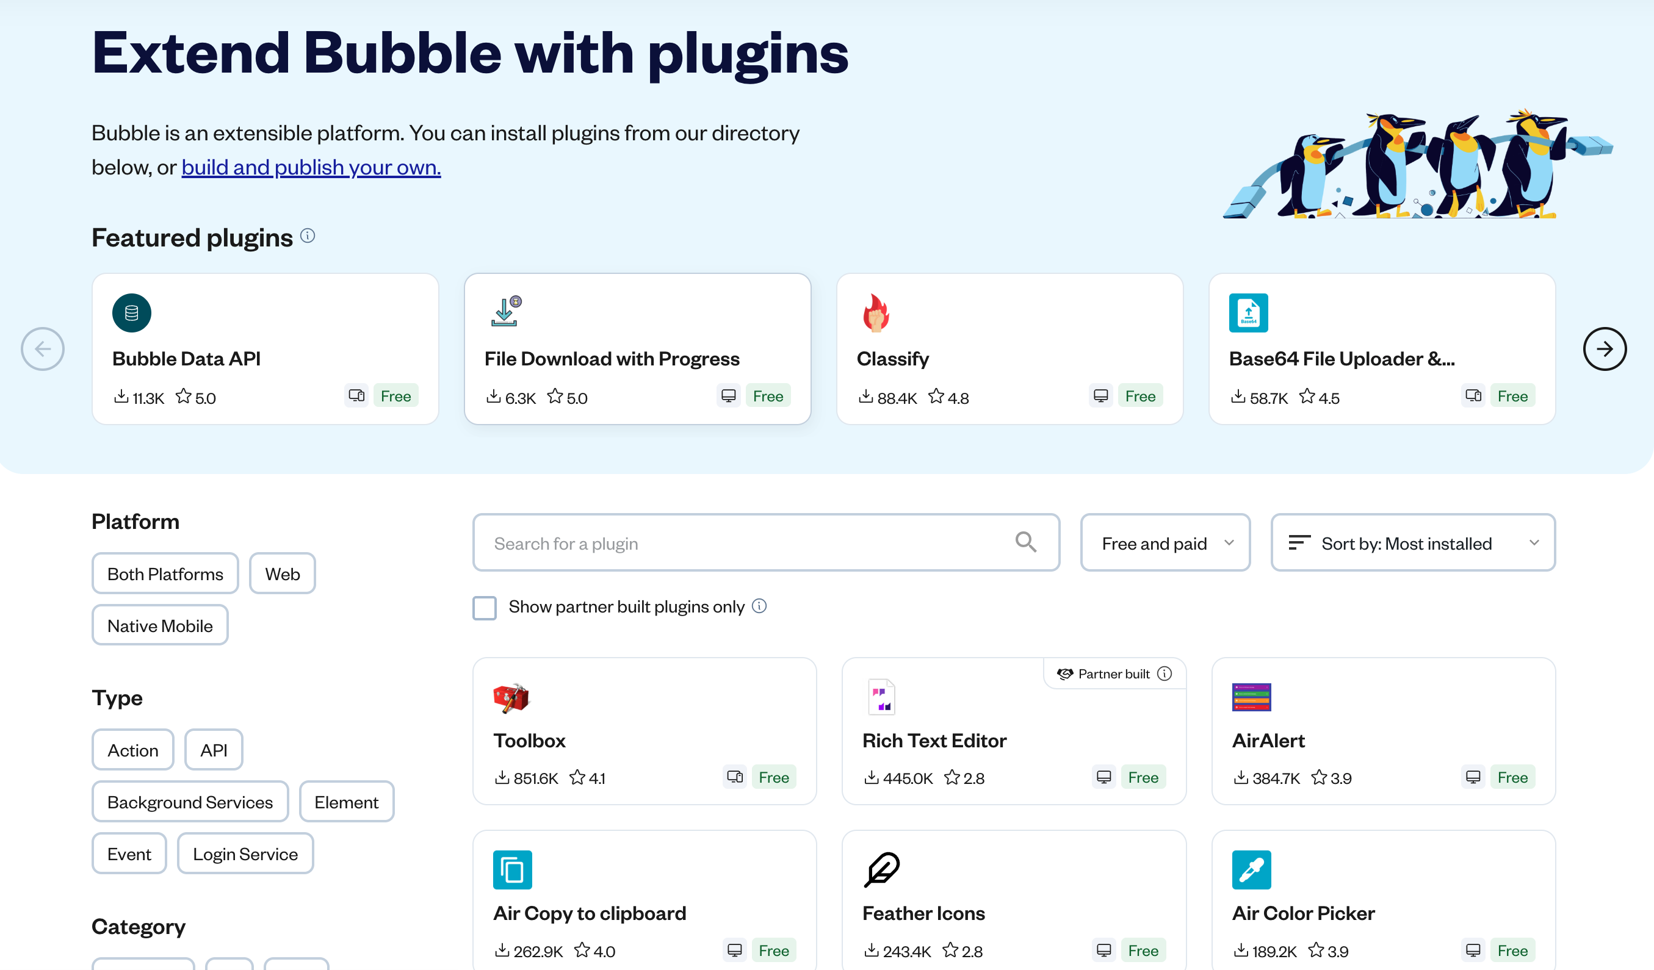1654x970 pixels.
Task: Toggle the Native Mobile platform filter
Action: tap(159, 624)
